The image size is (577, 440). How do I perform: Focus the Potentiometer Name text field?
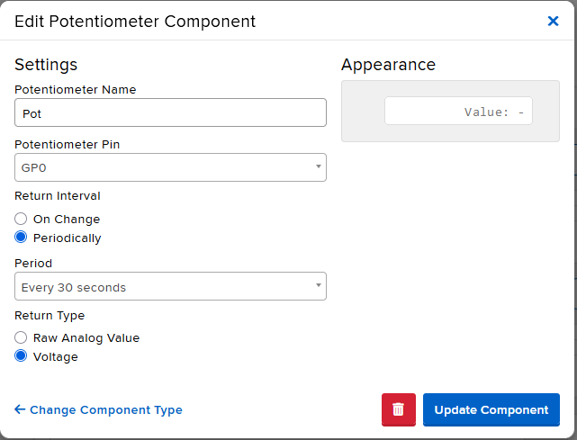point(170,113)
